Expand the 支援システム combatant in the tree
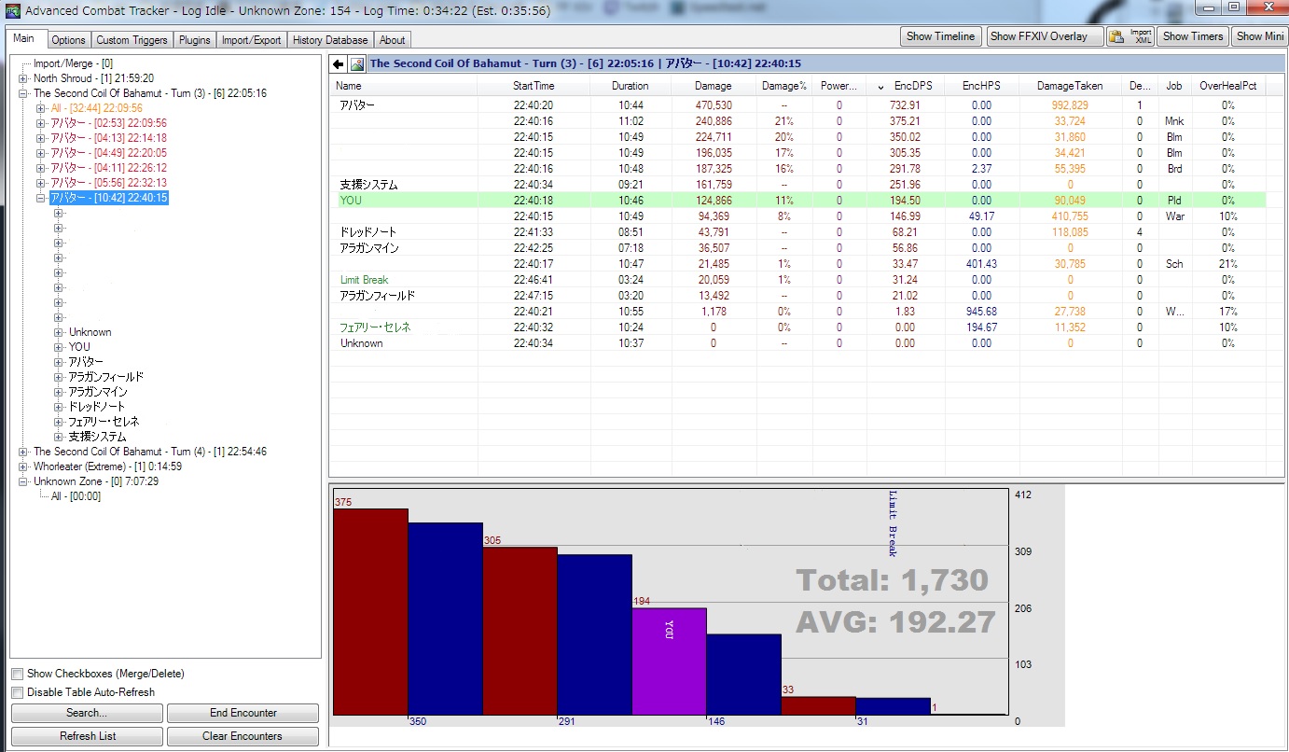 coord(59,437)
